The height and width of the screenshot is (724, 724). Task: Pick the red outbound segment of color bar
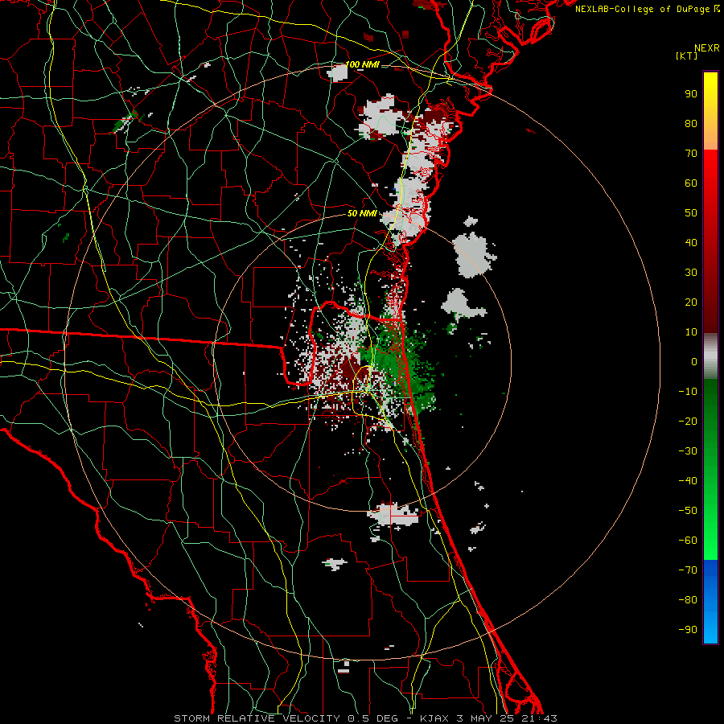click(x=710, y=241)
